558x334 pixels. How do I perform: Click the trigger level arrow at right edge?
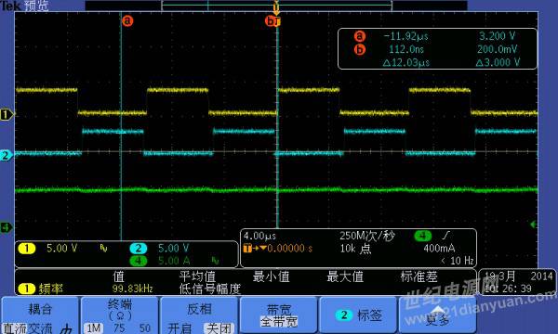tap(534, 225)
